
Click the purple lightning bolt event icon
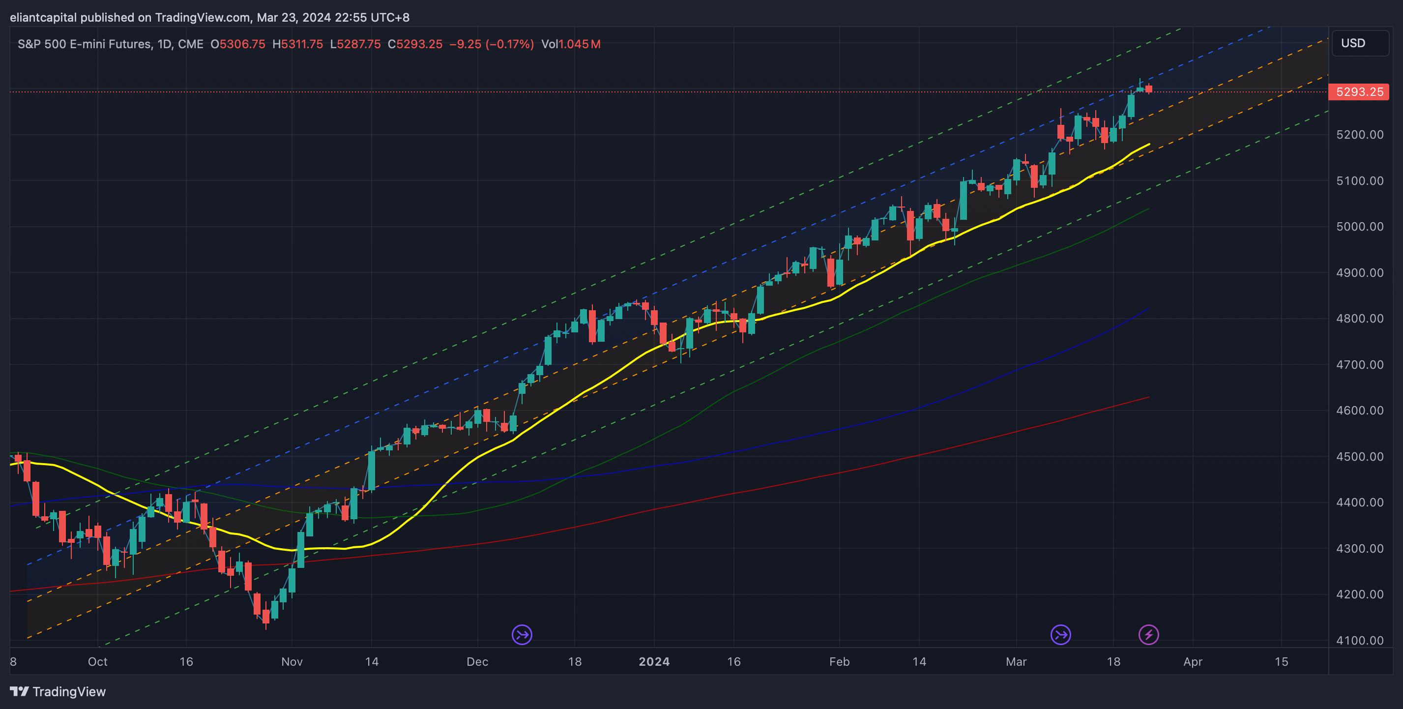pyautogui.click(x=1149, y=634)
